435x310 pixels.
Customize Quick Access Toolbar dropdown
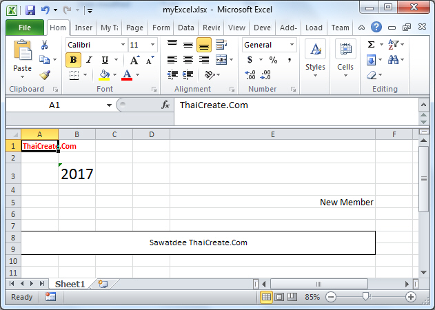pyautogui.click(x=90, y=11)
